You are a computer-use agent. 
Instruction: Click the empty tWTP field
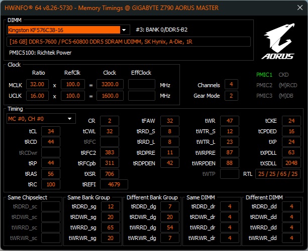pyautogui.click(x=230, y=174)
